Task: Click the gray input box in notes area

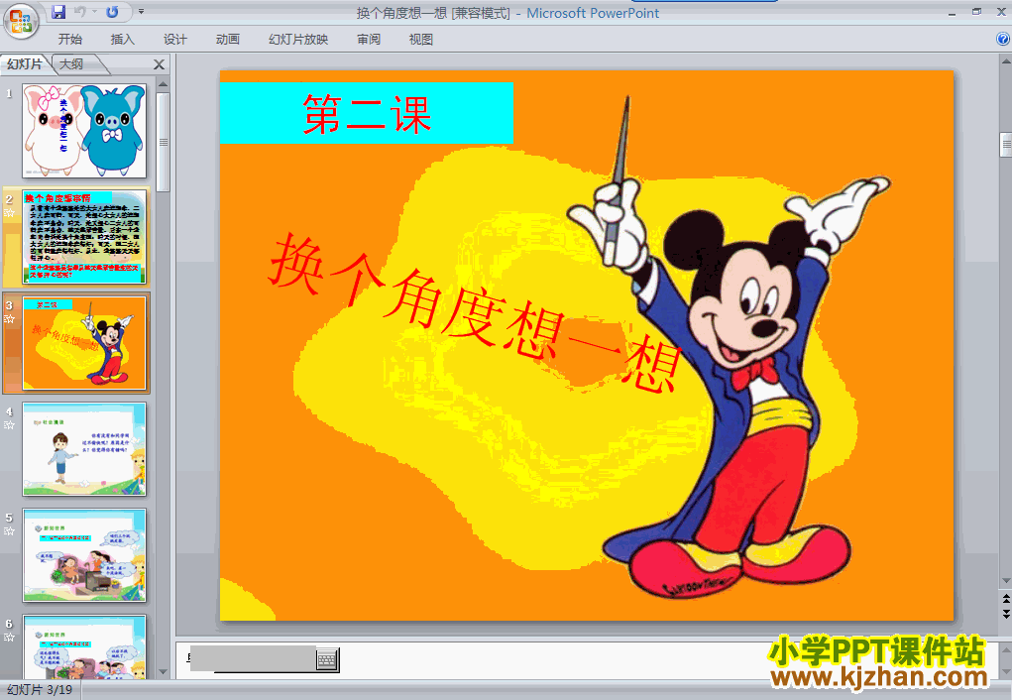Action: [253, 658]
